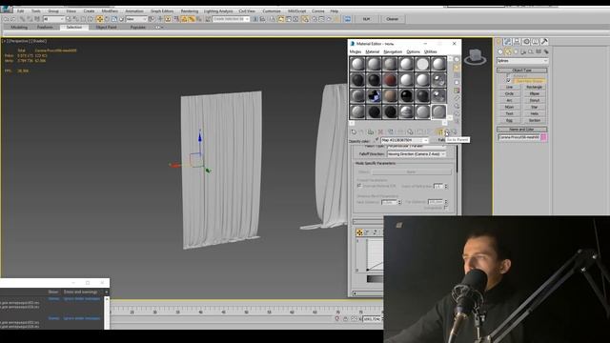Screen dimensions: 610x343
Task: Collapse the Name and Color rollout
Action: point(522,130)
